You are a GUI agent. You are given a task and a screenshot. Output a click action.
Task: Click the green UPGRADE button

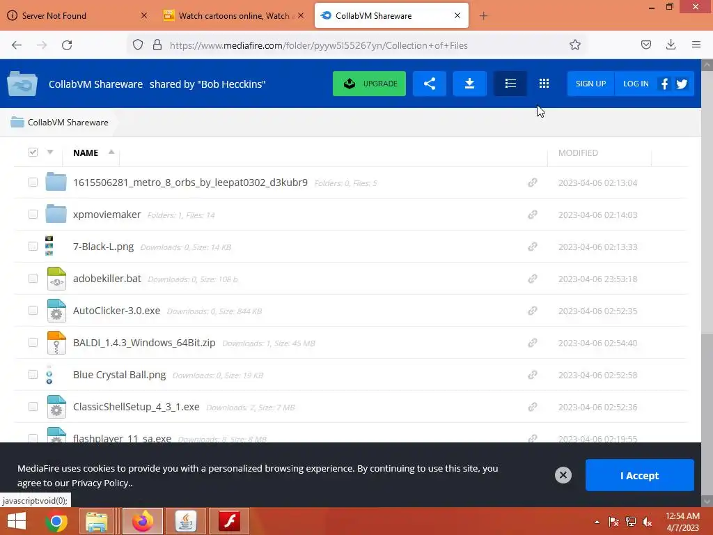click(369, 84)
